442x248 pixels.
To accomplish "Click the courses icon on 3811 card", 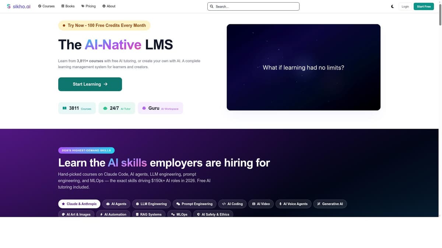I will (x=64, y=108).
